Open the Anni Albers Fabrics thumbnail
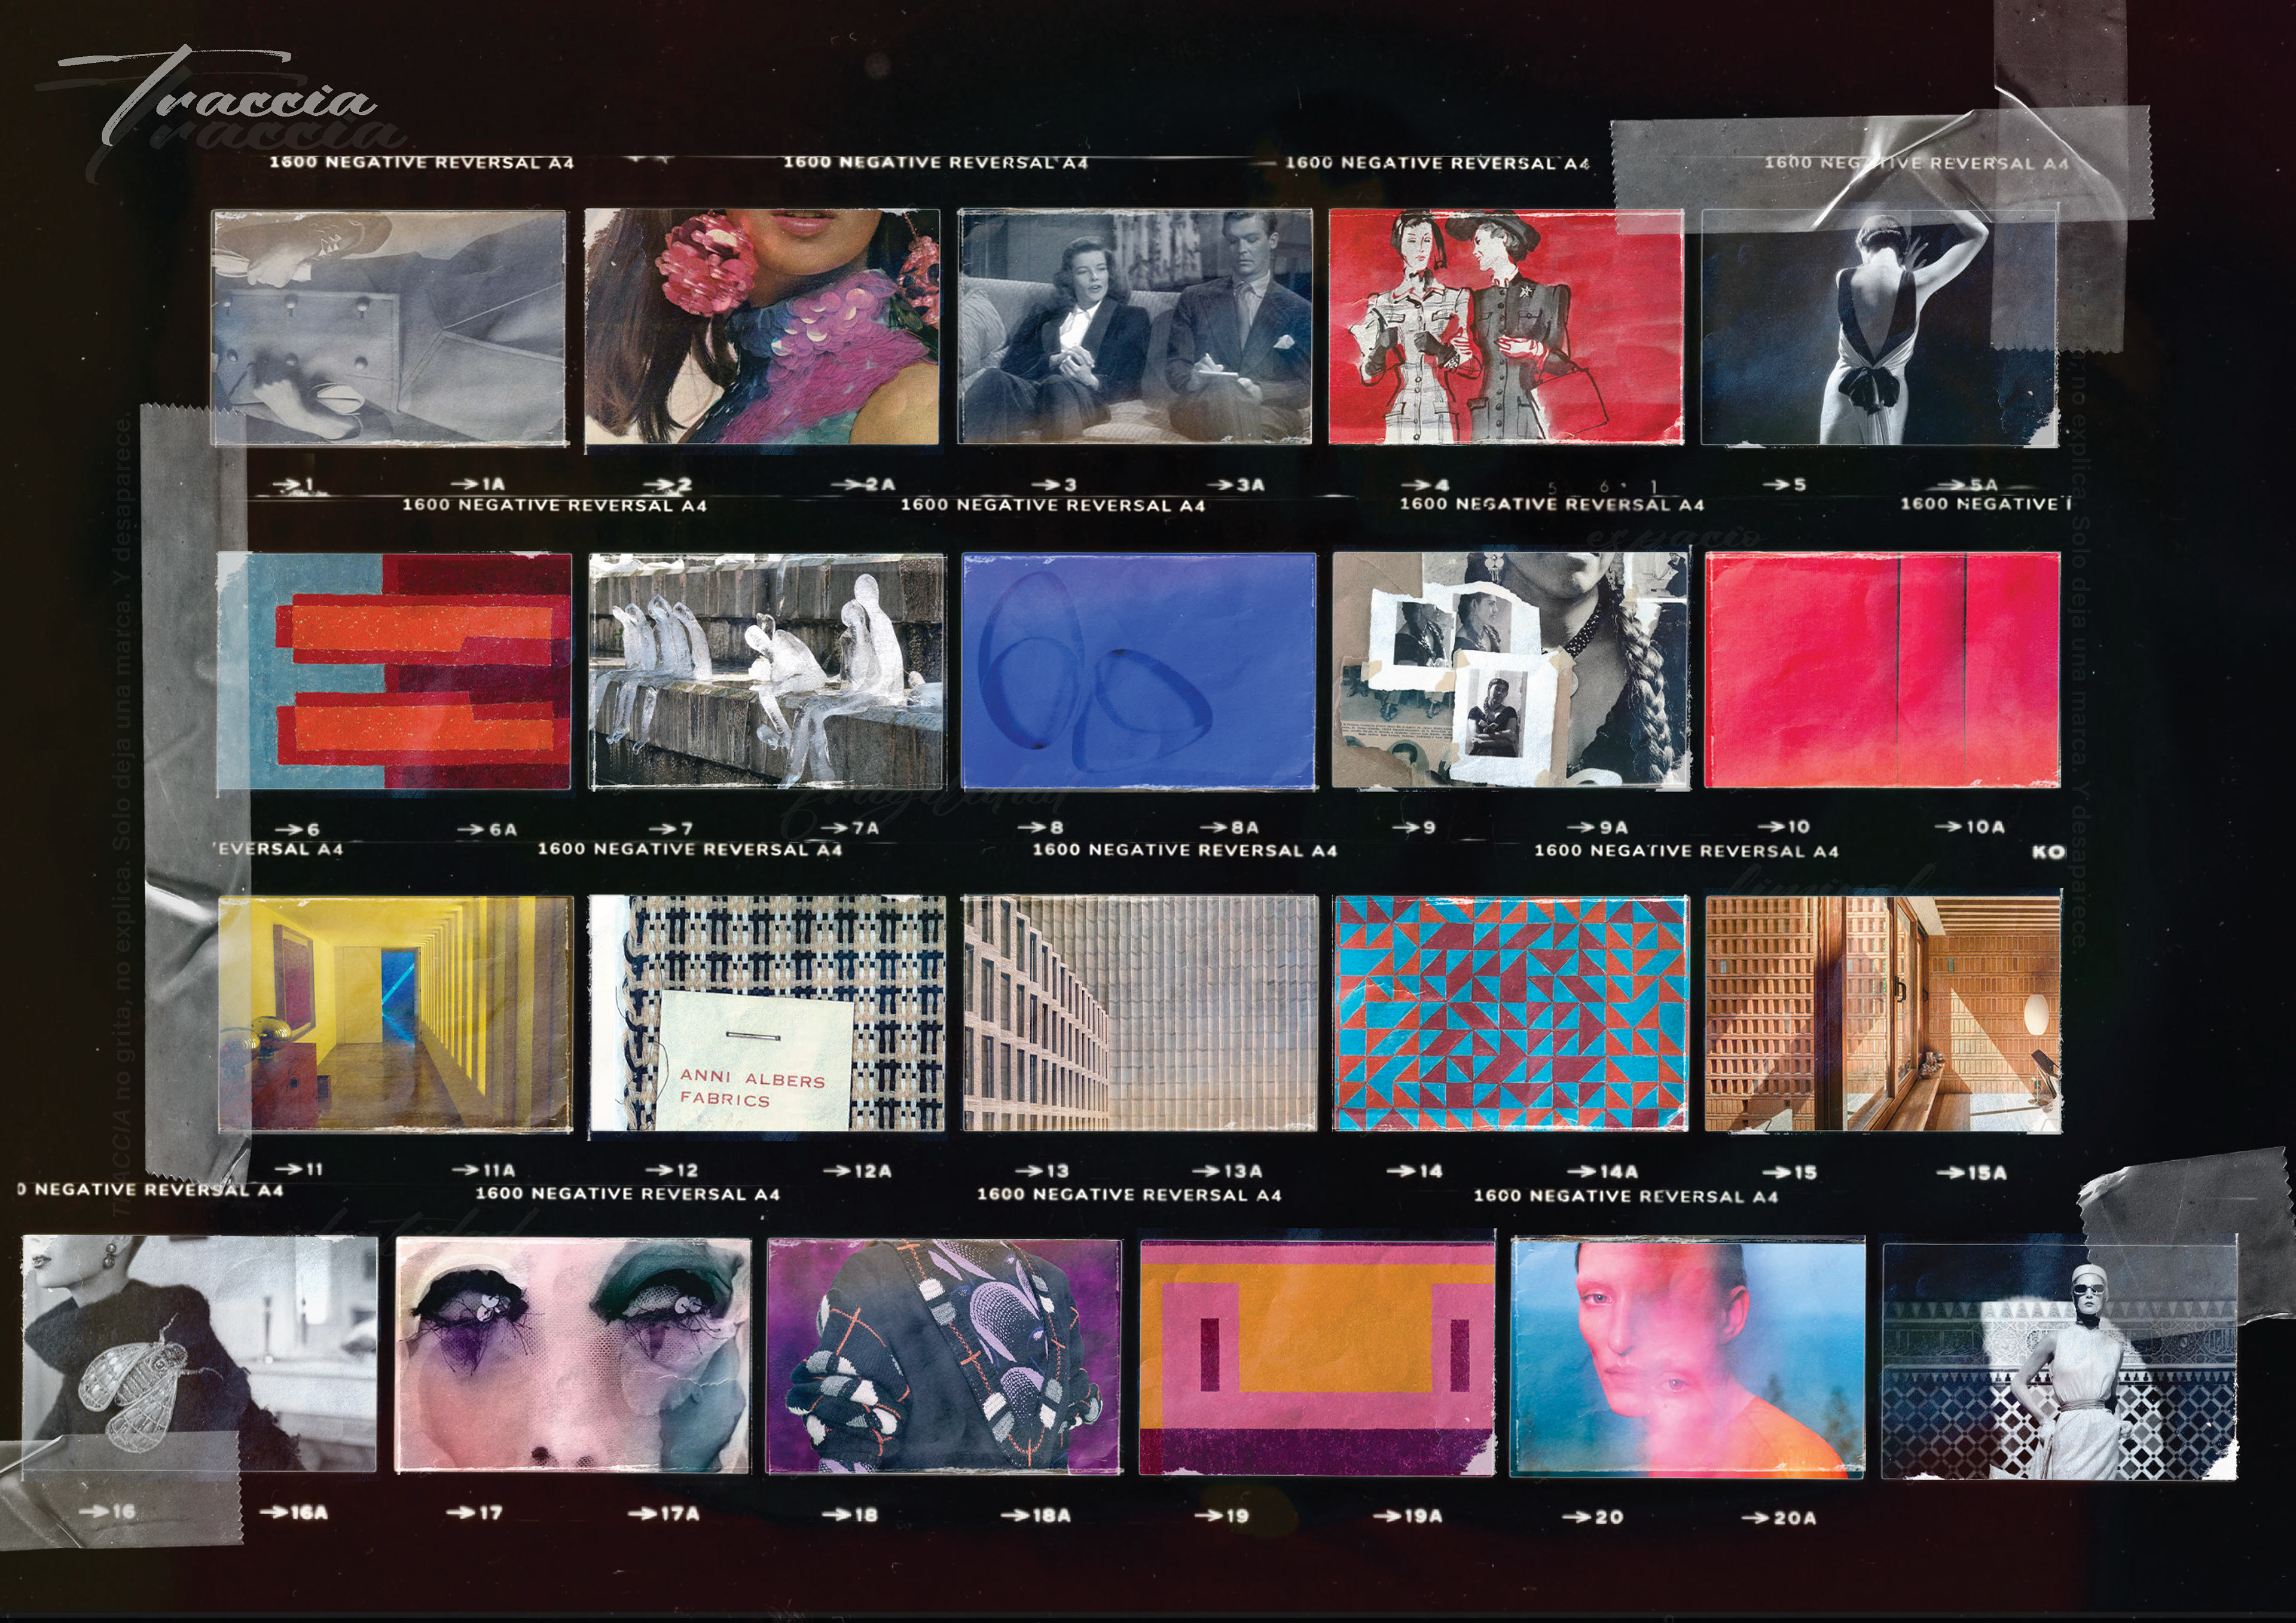 click(x=767, y=1014)
